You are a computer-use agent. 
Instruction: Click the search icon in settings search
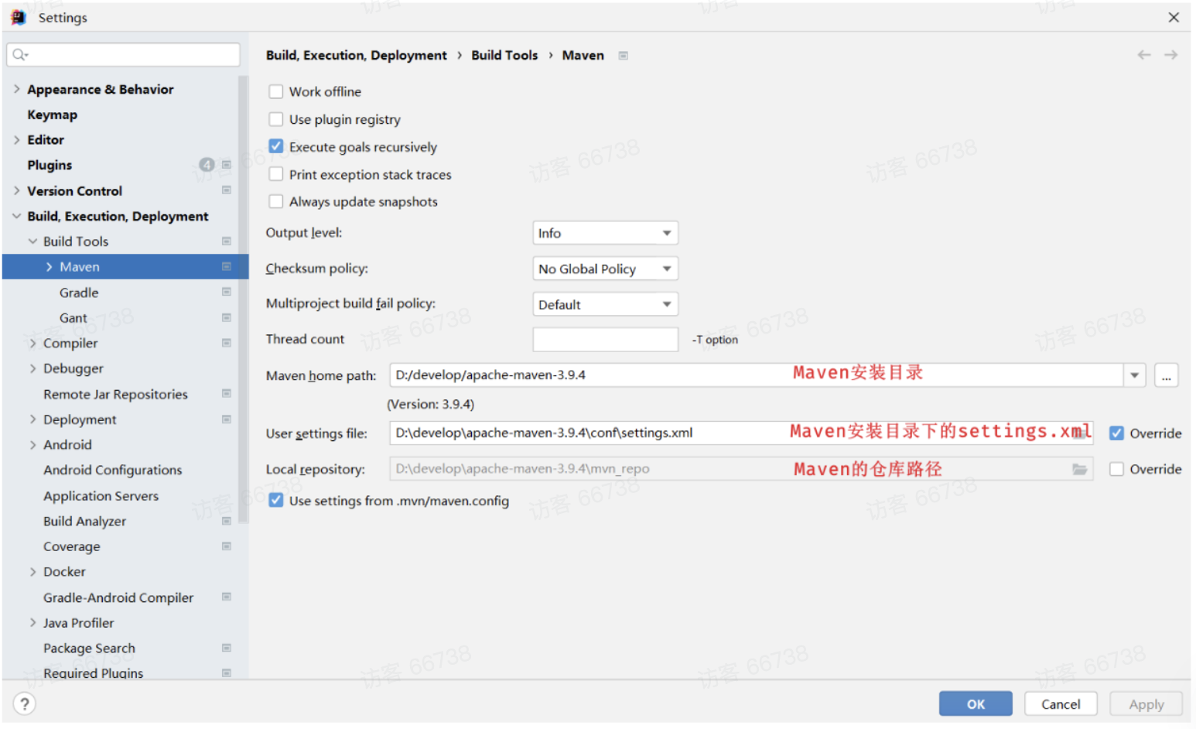(19, 54)
